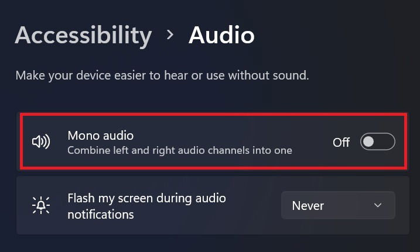Click the Audio page title
Image resolution: width=420 pixels, height=252 pixels.
pos(221,35)
